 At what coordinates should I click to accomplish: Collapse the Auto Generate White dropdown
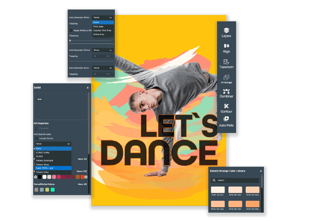tap(103, 18)
